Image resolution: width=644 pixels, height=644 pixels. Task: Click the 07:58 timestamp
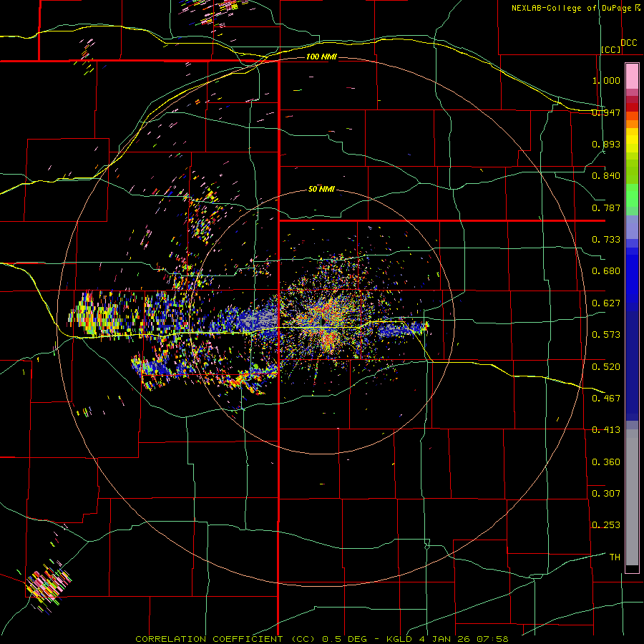coord(492,639)
